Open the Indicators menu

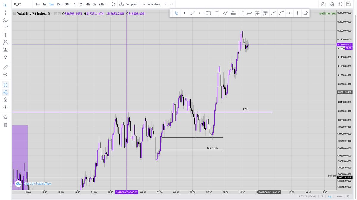coord(152,4)
